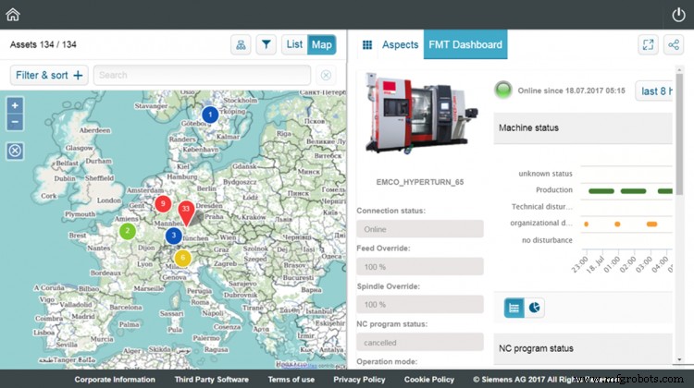Image resolution: width=694 pixels, height=388 pixels.
Task: Select the list chart view toggle
Action: point(514,309)
